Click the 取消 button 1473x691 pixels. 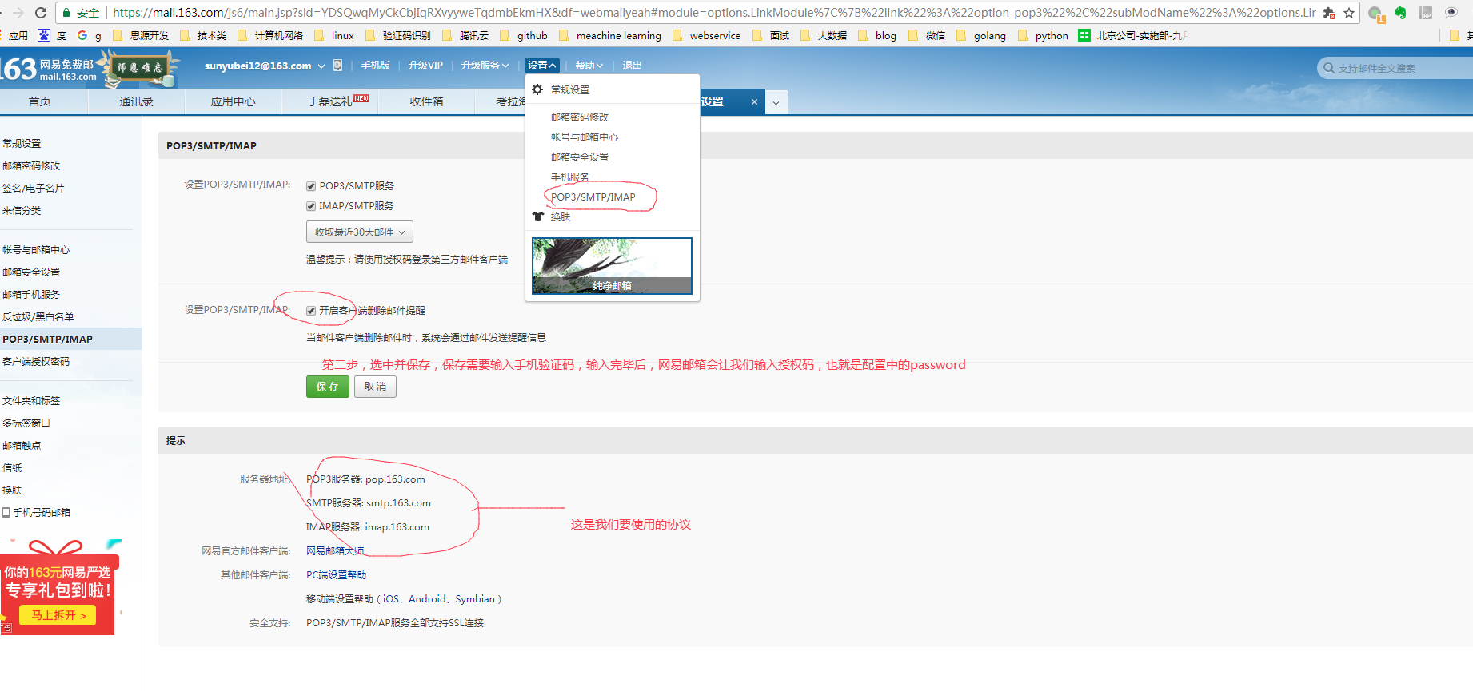[x=375, y=387]
